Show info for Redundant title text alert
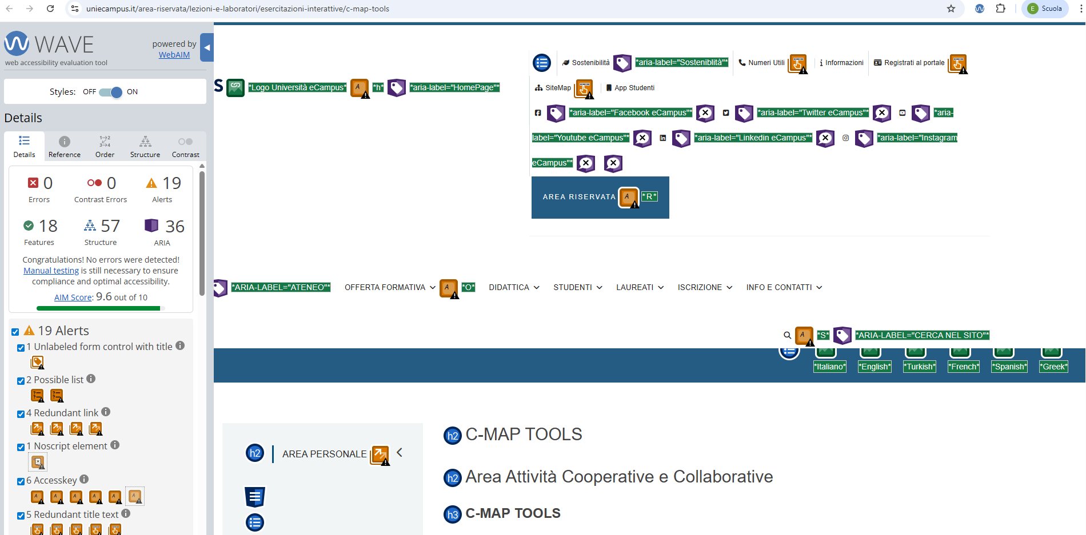This screenshot has width=1086, height=535. [126, 513]
